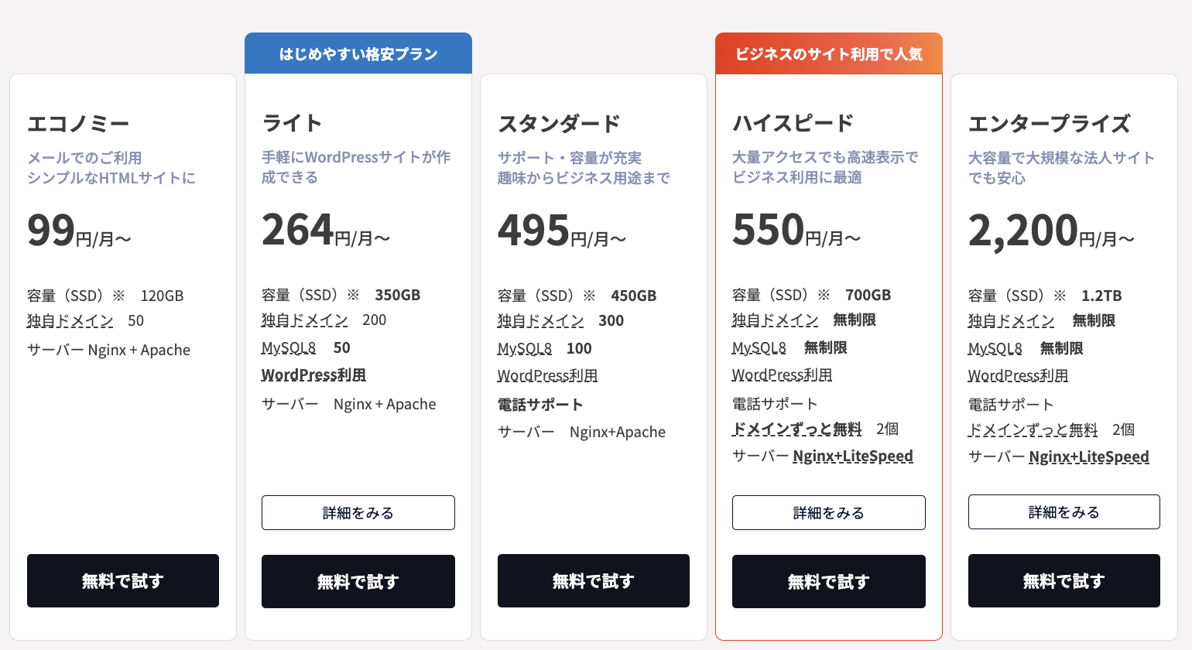
Task: Click ドメインずっと無料 link in ハイスピード plan
Action: tap(797, 429)
